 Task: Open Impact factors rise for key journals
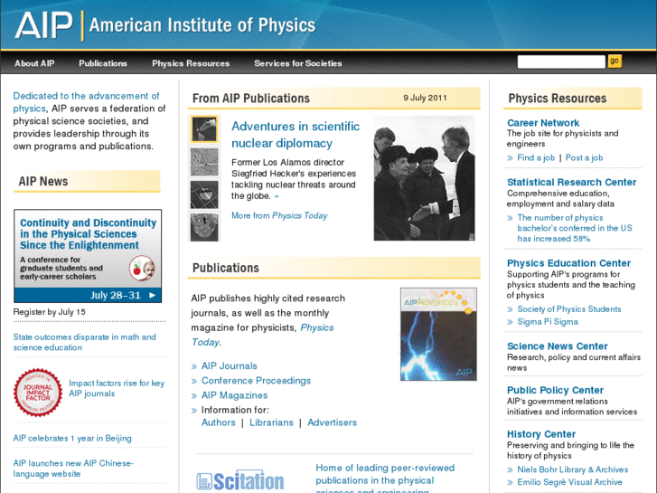tap(117, 388)
